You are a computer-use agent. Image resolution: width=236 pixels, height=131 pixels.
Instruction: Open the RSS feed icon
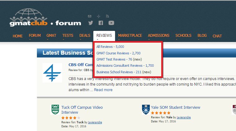point(107,16)
